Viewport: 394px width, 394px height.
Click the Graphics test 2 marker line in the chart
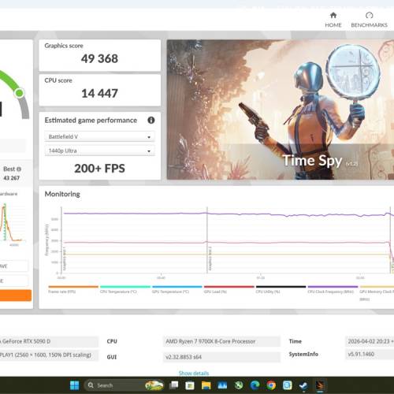(207, 240)
